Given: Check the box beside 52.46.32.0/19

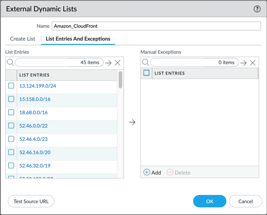Looking at the screenshot, I should pos(11,165).
